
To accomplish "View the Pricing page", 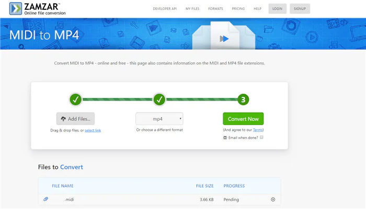I will 238,9.
